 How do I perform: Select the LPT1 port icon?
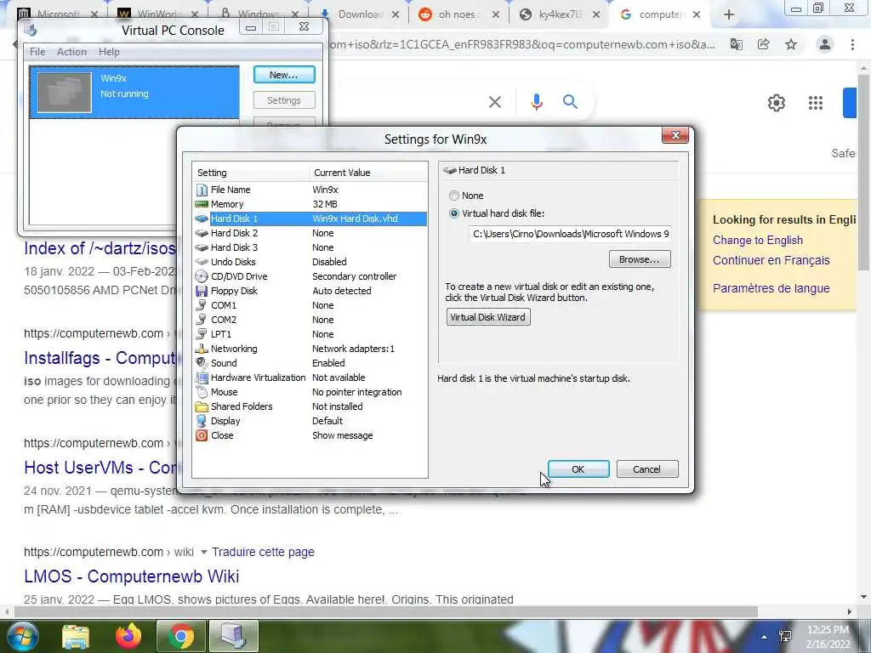pos(202,334)
